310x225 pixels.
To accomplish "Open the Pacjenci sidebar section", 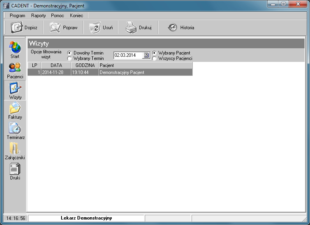I will point(15,68).
